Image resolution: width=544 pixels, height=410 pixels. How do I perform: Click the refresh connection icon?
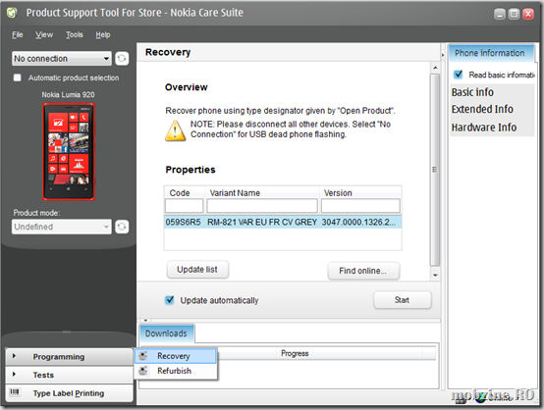click(122, 58)
